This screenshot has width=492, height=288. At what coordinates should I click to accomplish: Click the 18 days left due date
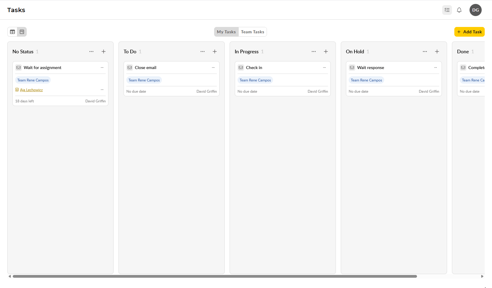[x=24, y=101]
